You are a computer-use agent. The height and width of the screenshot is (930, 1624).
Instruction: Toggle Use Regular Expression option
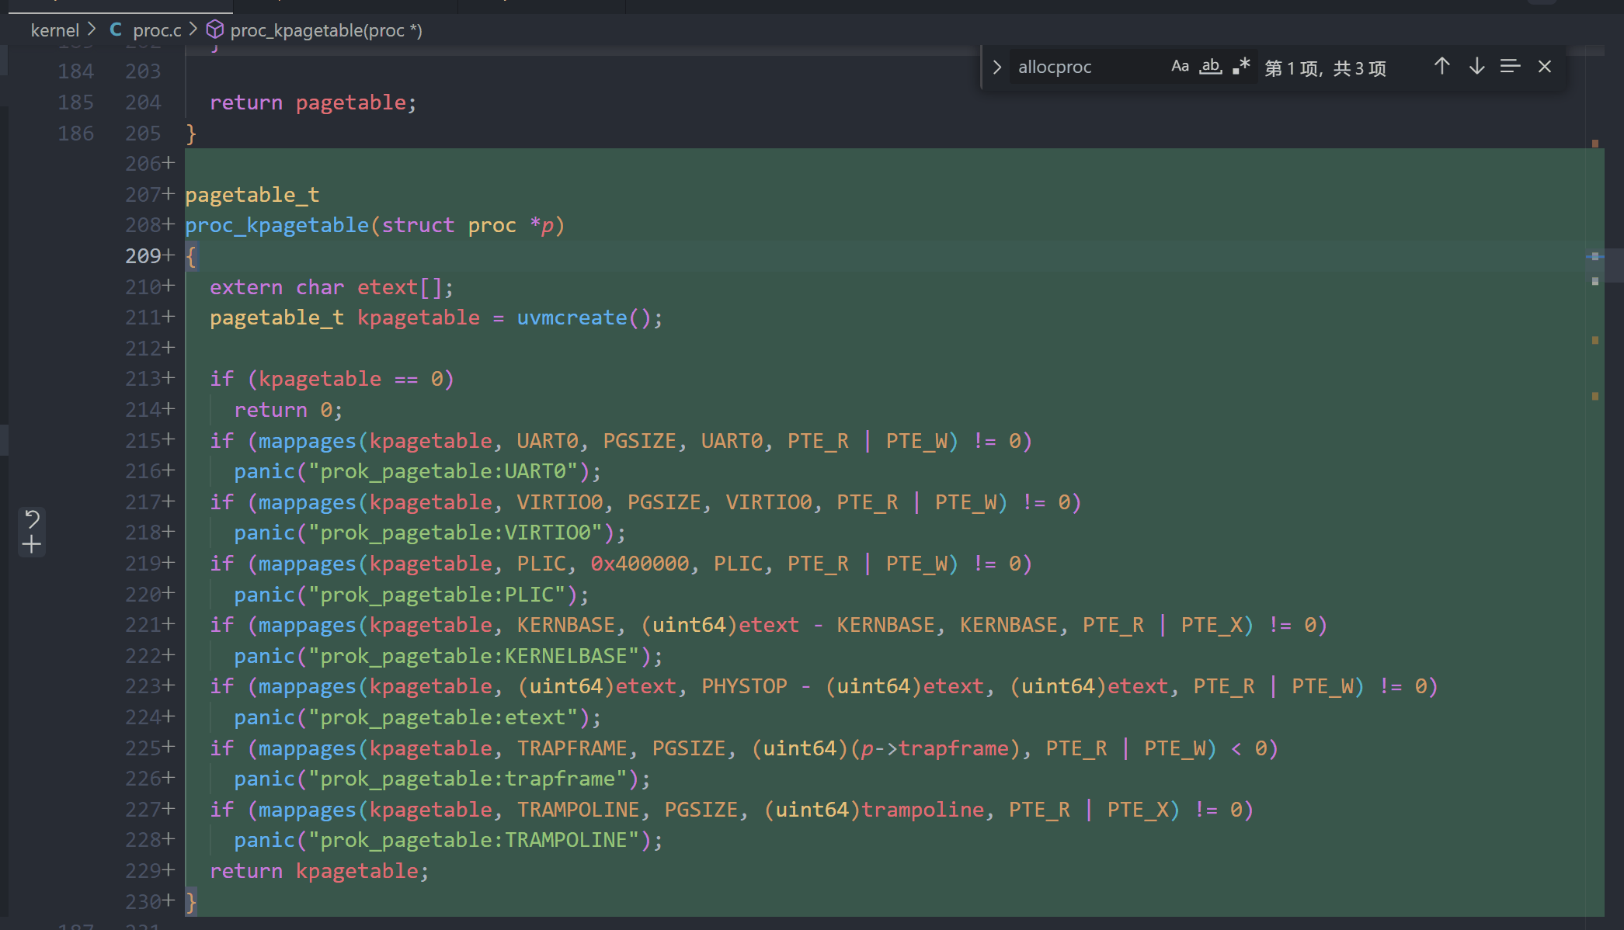[1241, 67]
